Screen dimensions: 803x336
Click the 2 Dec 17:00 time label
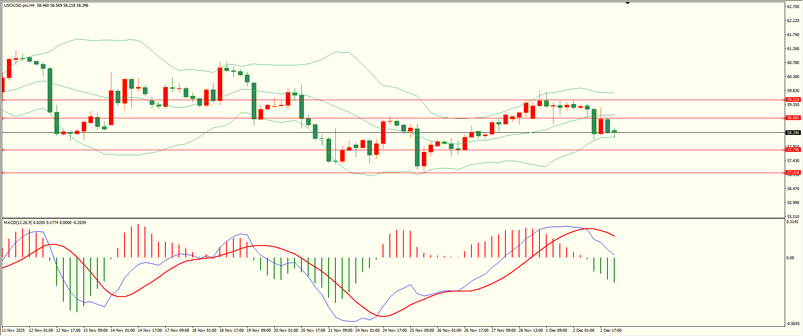[610, 330]
